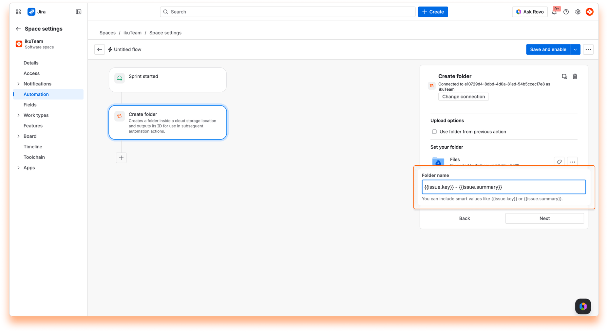Open the Rovo chat floating button

point(583,306)
